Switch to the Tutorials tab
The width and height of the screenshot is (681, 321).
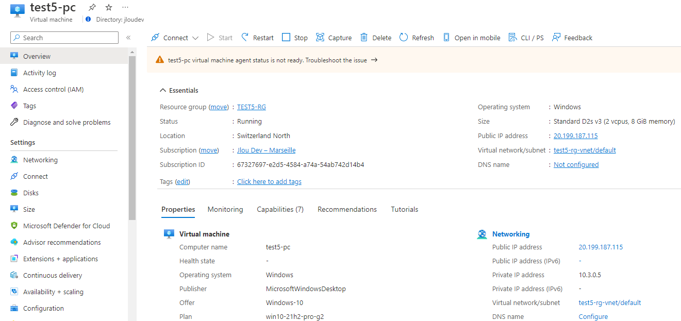(x=405, y=209)
